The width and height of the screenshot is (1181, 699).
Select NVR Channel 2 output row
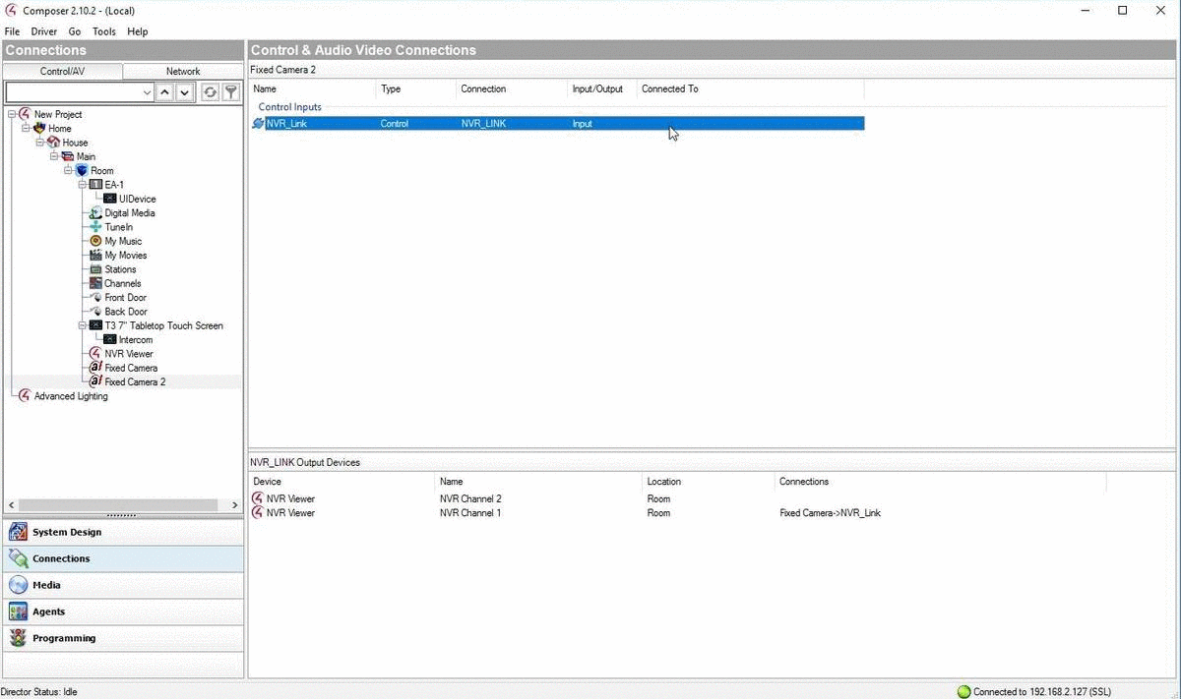tap(470, 498)
